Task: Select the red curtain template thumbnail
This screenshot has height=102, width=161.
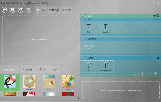Action: [68, 94]
